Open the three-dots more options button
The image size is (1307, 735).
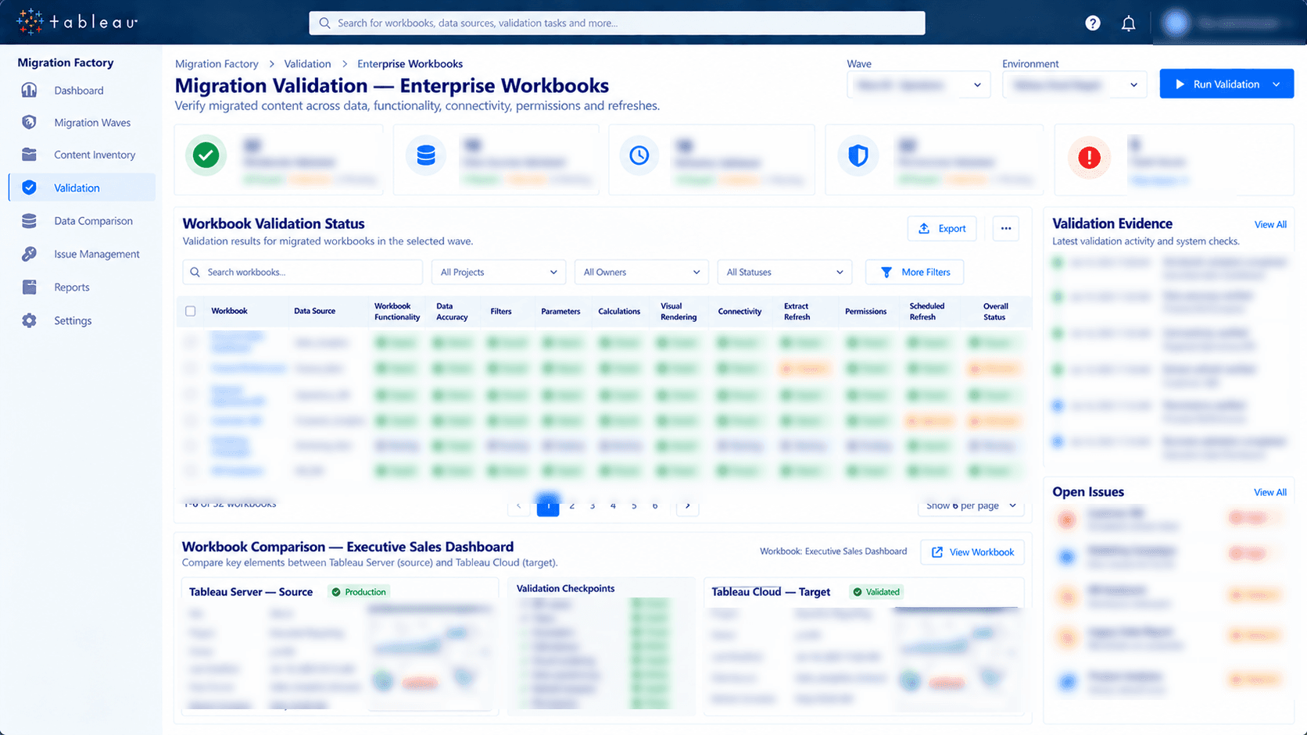click(1006, 229)
